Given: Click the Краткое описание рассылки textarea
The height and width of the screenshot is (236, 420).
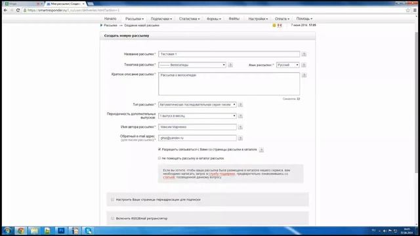Looking at the screenshot, I should click(229, 84).
